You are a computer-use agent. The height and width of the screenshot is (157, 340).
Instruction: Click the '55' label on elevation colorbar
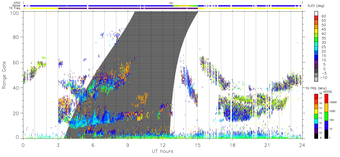324,20
